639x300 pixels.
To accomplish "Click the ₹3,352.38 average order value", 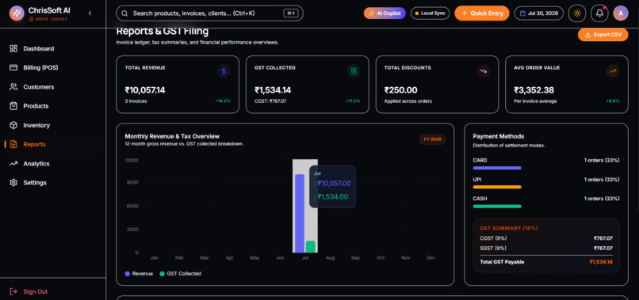I will 533,90.
